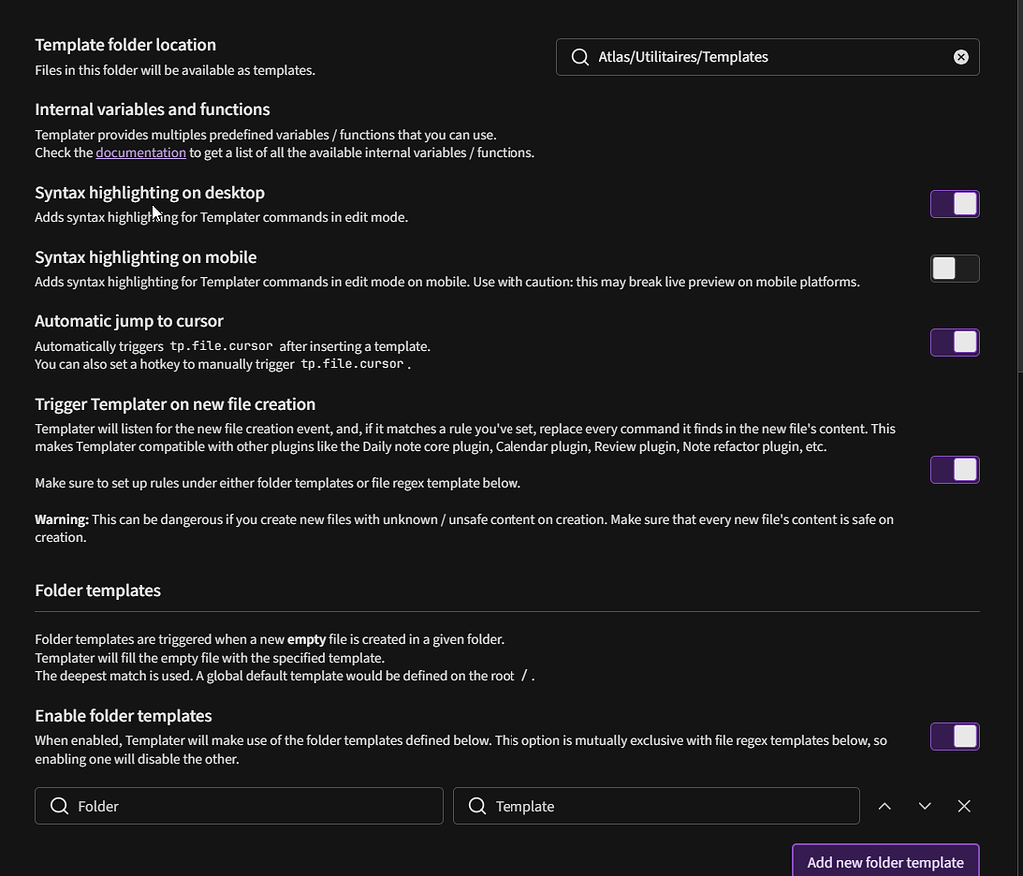Delete the folder template row
The image size is (1023, 876).
[964, 806]
